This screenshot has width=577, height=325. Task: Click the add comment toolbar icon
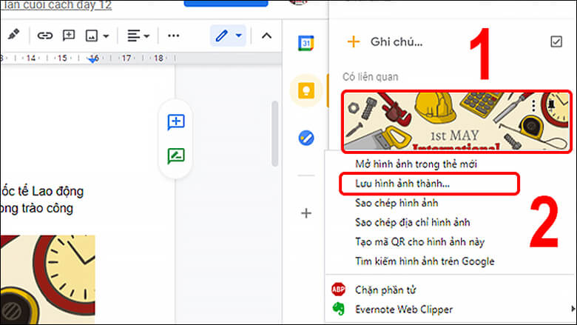pyautogui.click(x=69, y=36)
